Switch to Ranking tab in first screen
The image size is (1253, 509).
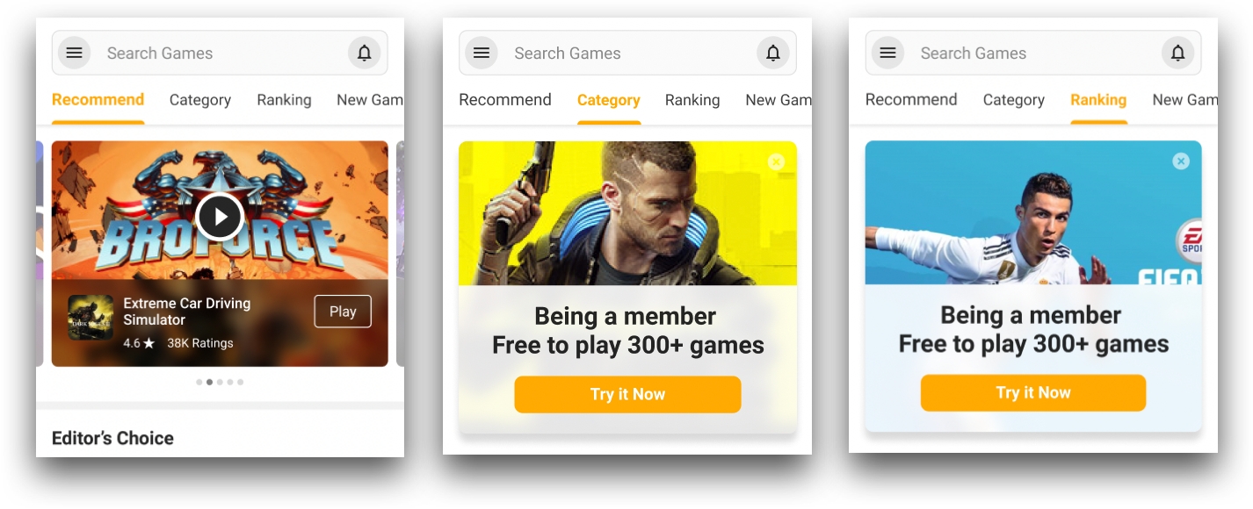click(x=284, y=100)
